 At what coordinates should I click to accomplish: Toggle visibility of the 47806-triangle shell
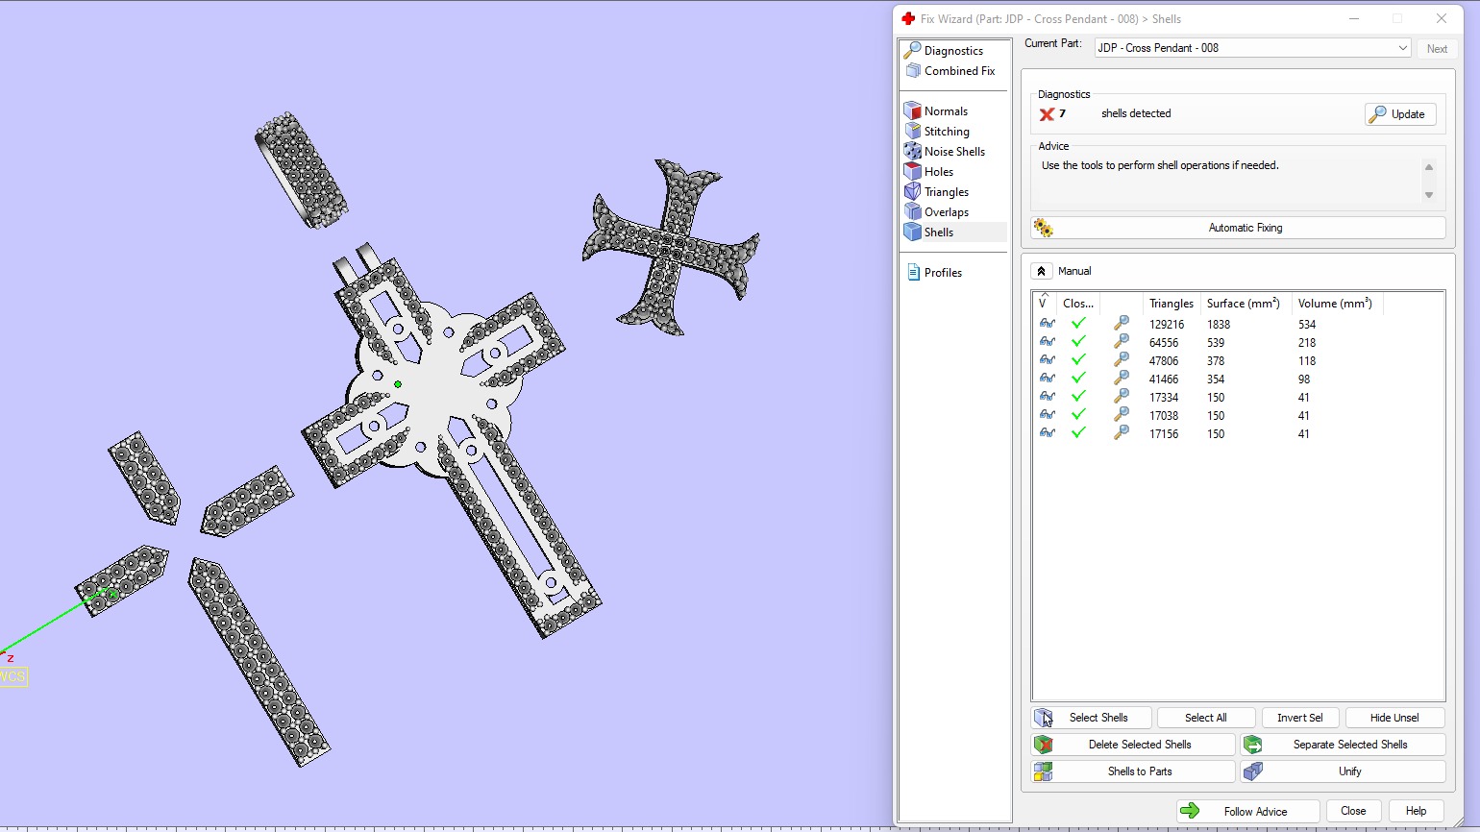click(1048, 360)
